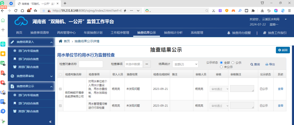The height and width of the screenshot is (125, 294).
Task: Click the 返回 button
Action: coord(283,50)
